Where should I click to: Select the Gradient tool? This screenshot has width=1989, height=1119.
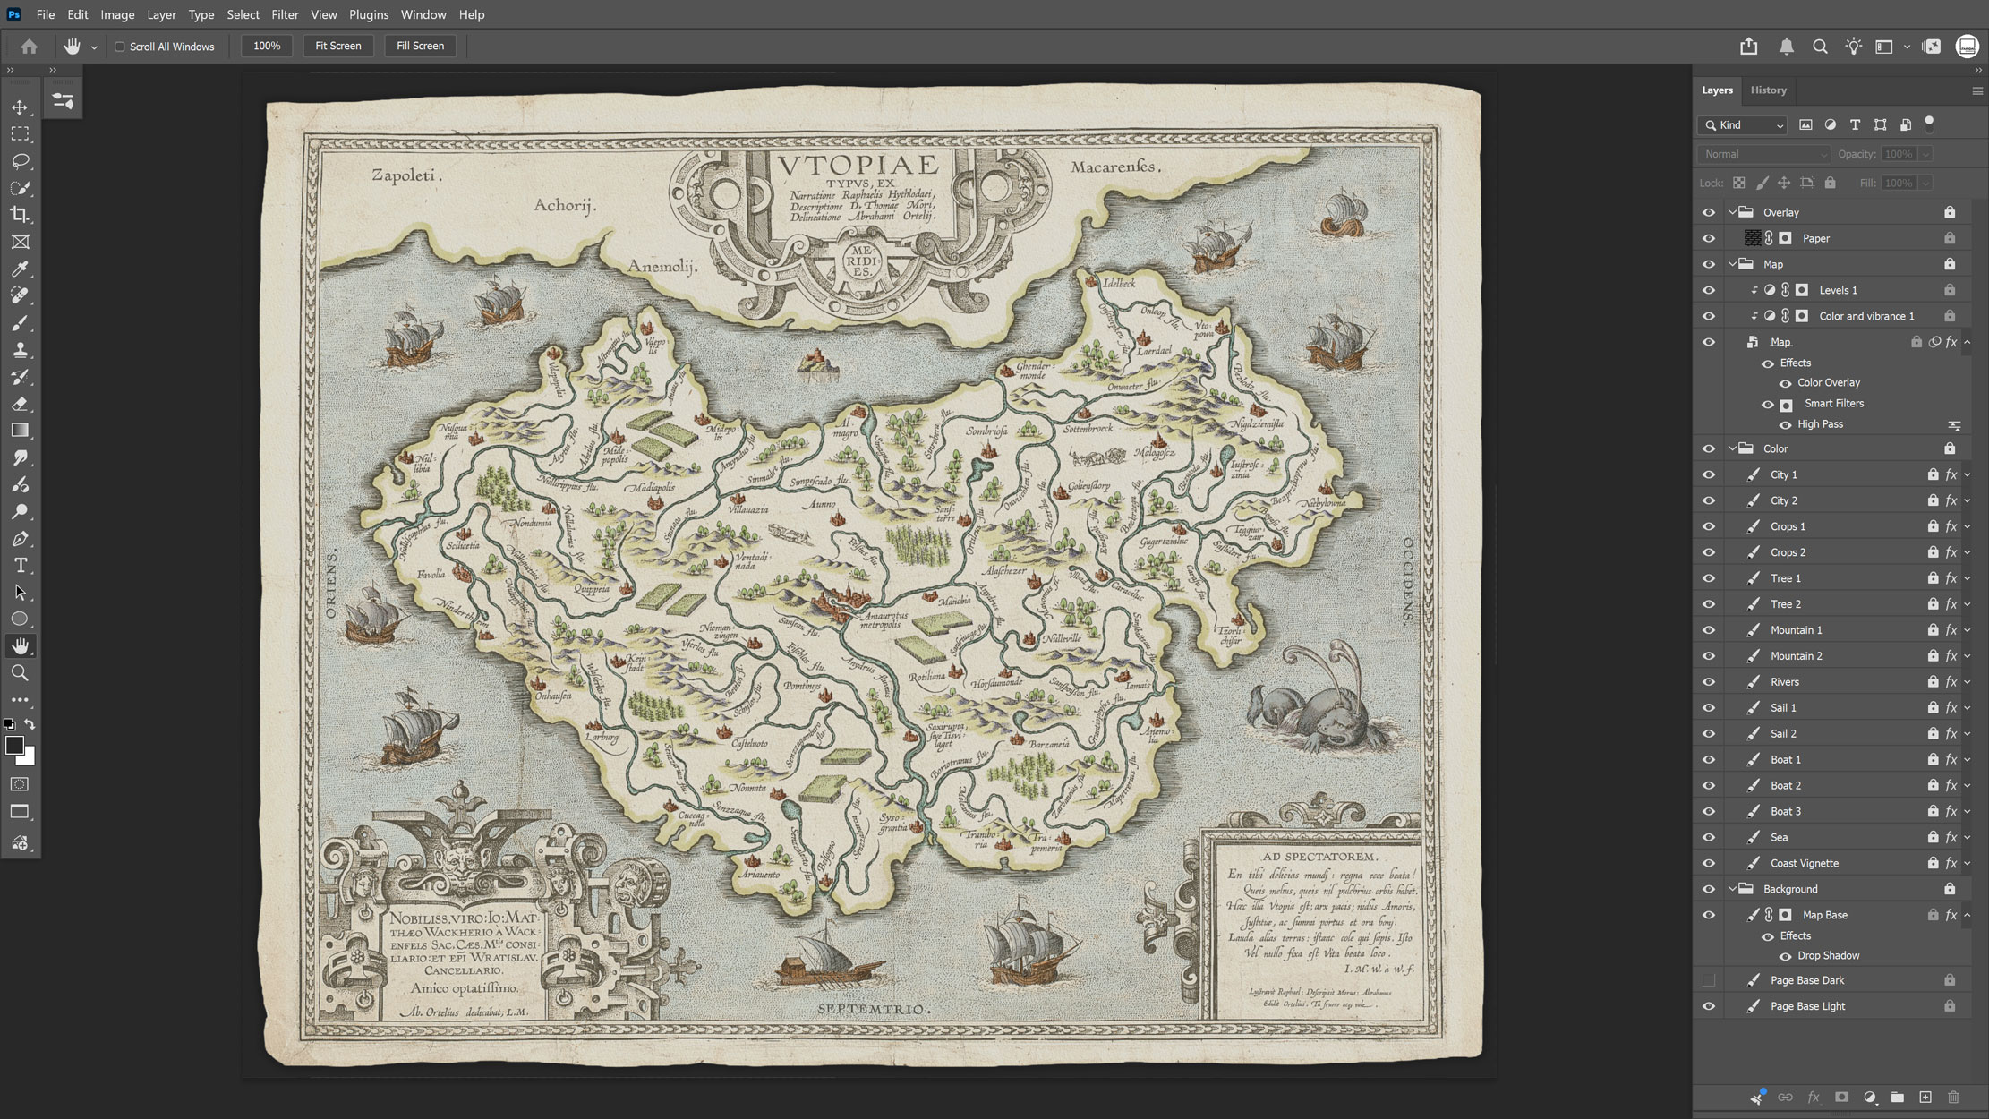(20, 431)
